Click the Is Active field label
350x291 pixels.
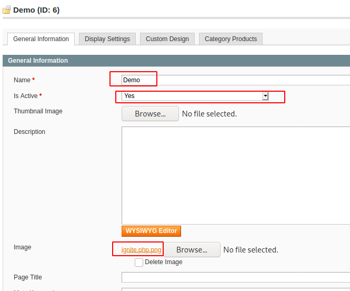[25, 96]
